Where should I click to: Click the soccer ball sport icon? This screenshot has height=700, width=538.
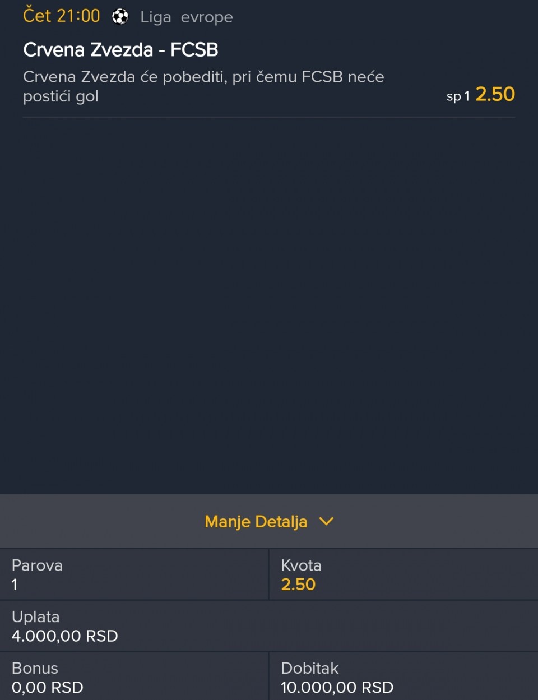(120, 17)
